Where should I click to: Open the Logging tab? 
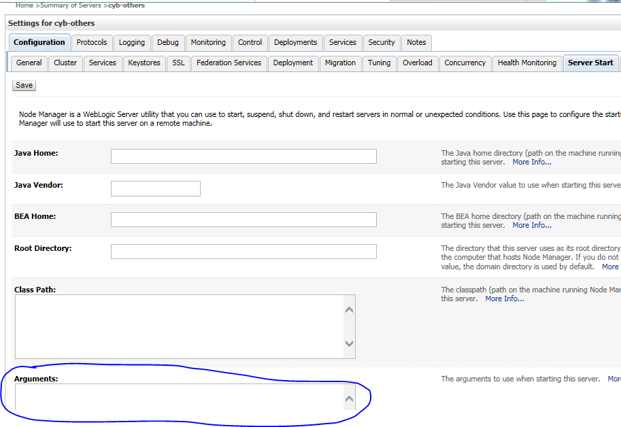(131, 42)
